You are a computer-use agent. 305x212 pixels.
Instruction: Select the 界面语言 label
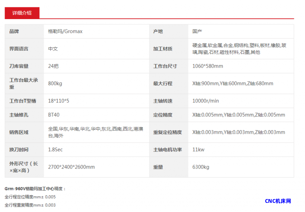point(19,49)
